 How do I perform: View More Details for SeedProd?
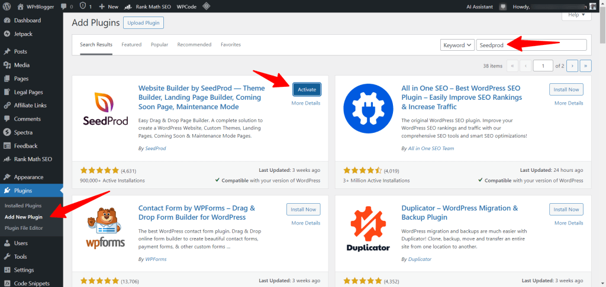click(x=306, y=103)
